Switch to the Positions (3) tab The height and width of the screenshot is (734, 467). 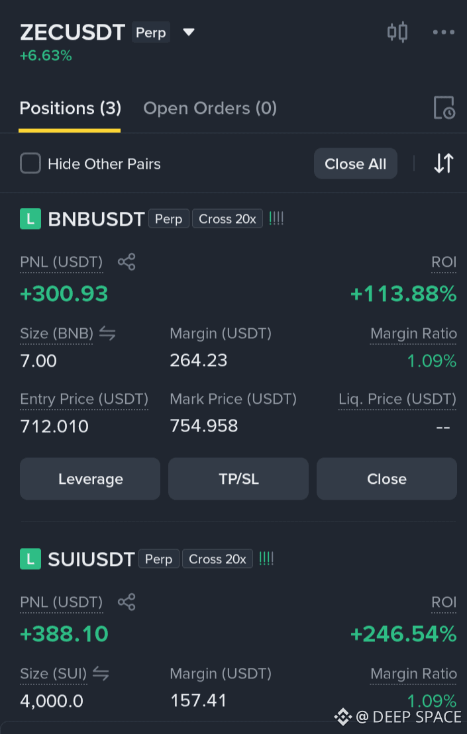[x=70, y=109]
